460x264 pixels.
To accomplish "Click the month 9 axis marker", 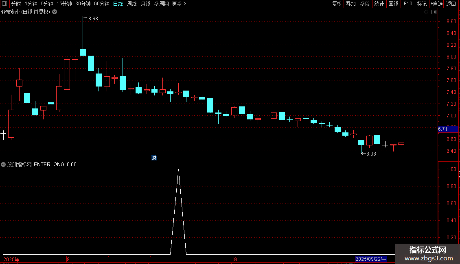I will click(x=235, y=259).
